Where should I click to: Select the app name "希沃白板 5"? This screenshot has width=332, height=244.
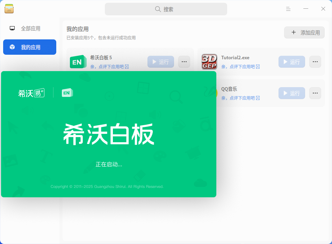(101, 58)
